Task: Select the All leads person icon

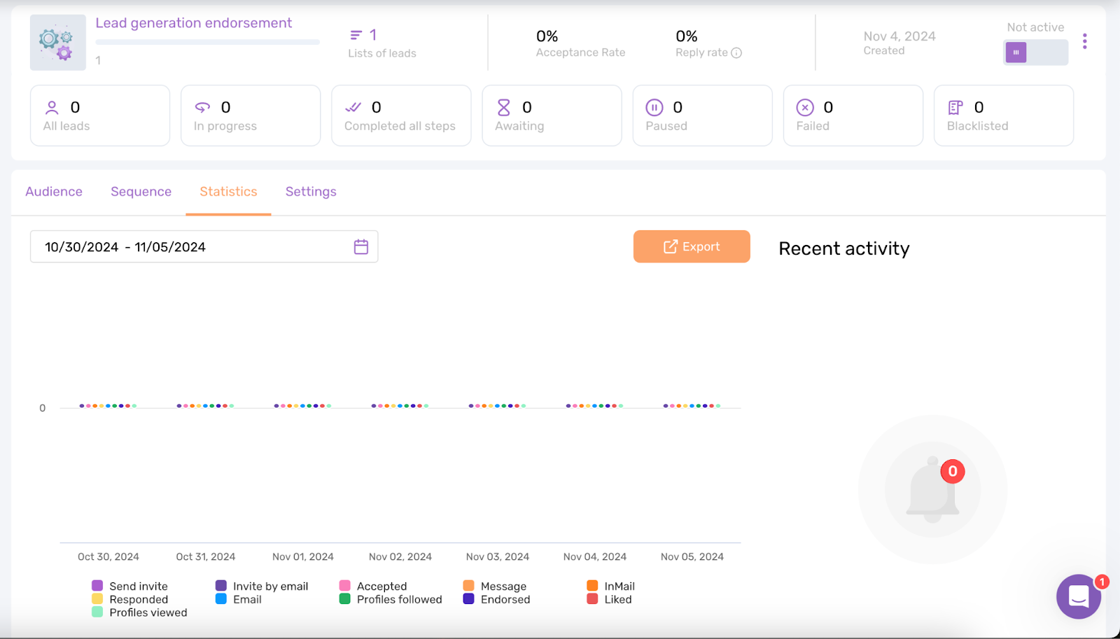Action: coord(51,107)
